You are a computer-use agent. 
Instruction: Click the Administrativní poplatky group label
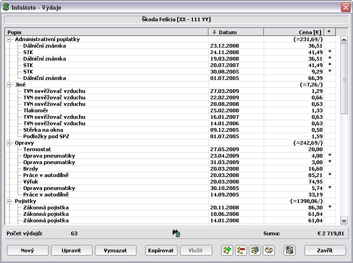click(47, 40)
